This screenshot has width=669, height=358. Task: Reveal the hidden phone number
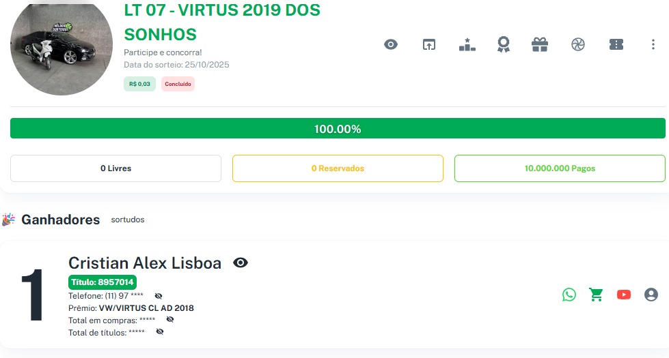(x=159, y=296)
